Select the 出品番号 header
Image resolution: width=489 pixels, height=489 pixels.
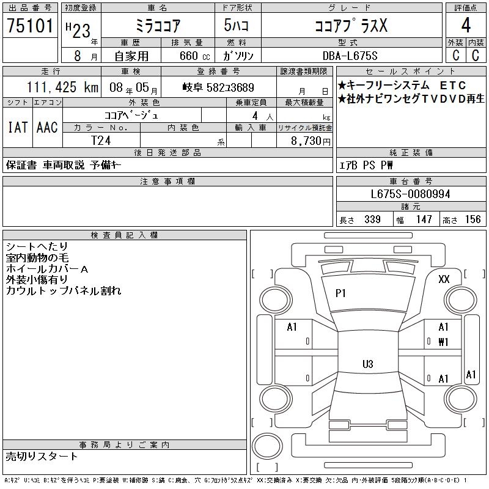point(30,8)
